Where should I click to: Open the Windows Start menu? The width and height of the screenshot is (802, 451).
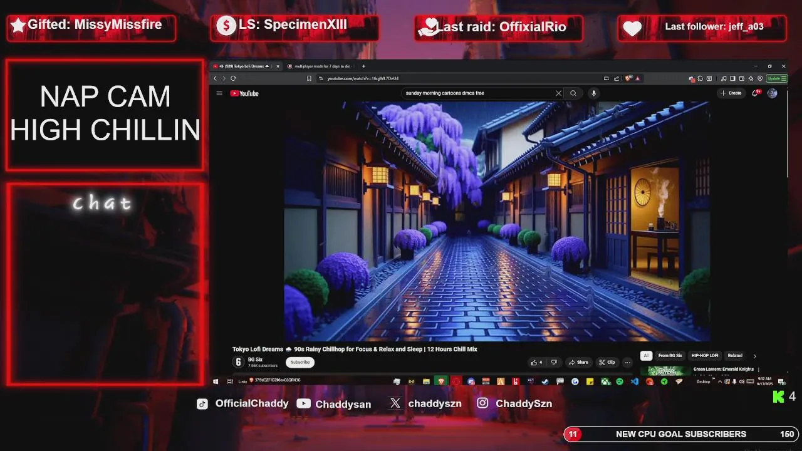click(x=216, y=381)
